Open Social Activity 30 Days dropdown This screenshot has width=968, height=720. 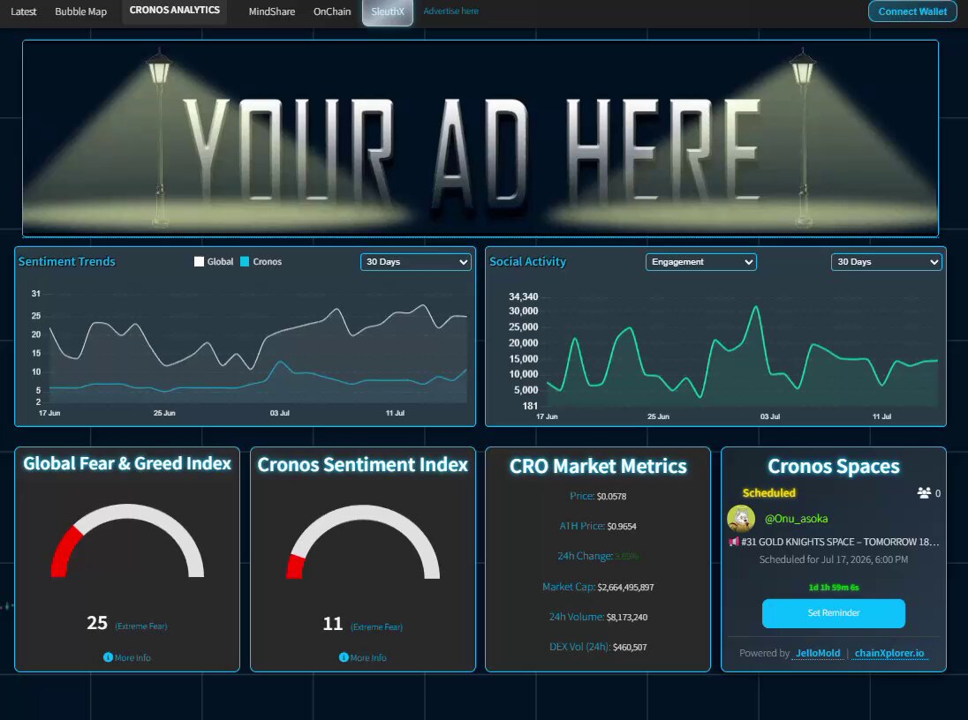(x=887, y=261)
